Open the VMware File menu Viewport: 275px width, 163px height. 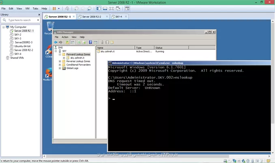[3, 8]
